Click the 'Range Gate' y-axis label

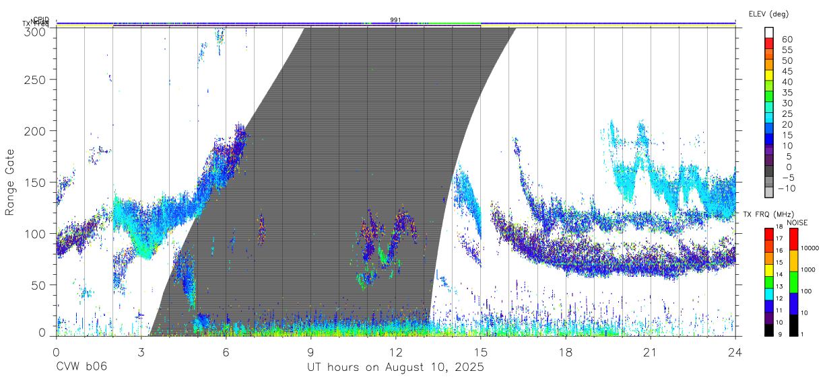[x=10, y=182]
